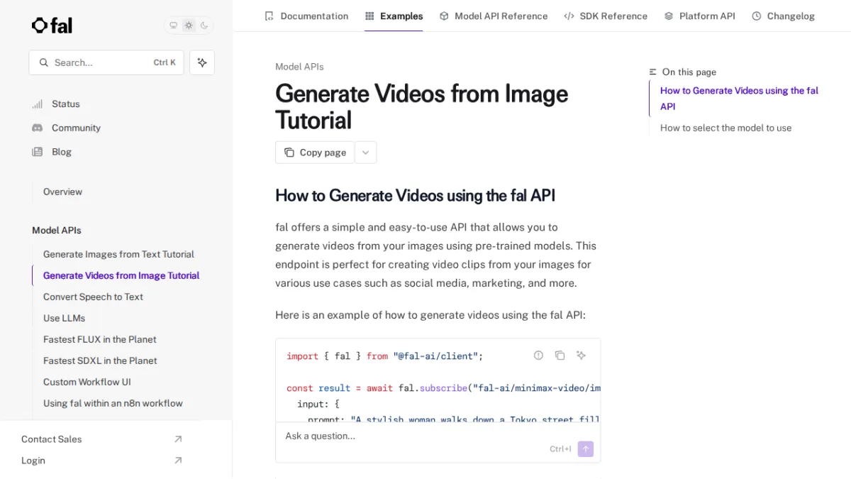Ask AI about the code block
Viewport: 851px width, 479px height.
(x=581, y=356)
